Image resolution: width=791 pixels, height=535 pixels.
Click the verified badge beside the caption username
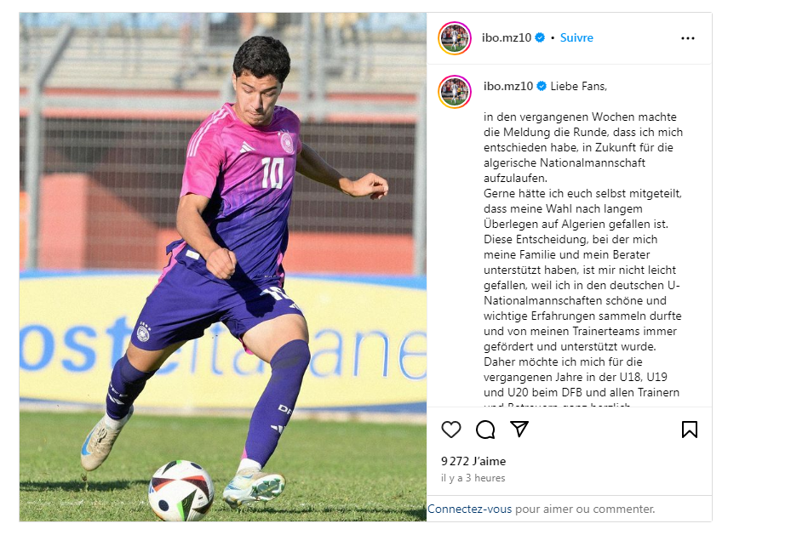pyautogui.click(x=542, y=86)
